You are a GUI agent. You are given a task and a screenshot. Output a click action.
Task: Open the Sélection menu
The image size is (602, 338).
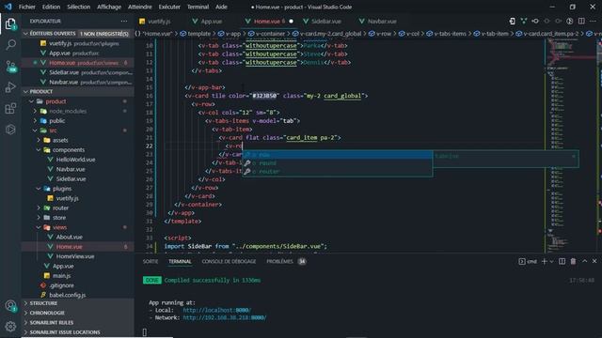(79, 7)
